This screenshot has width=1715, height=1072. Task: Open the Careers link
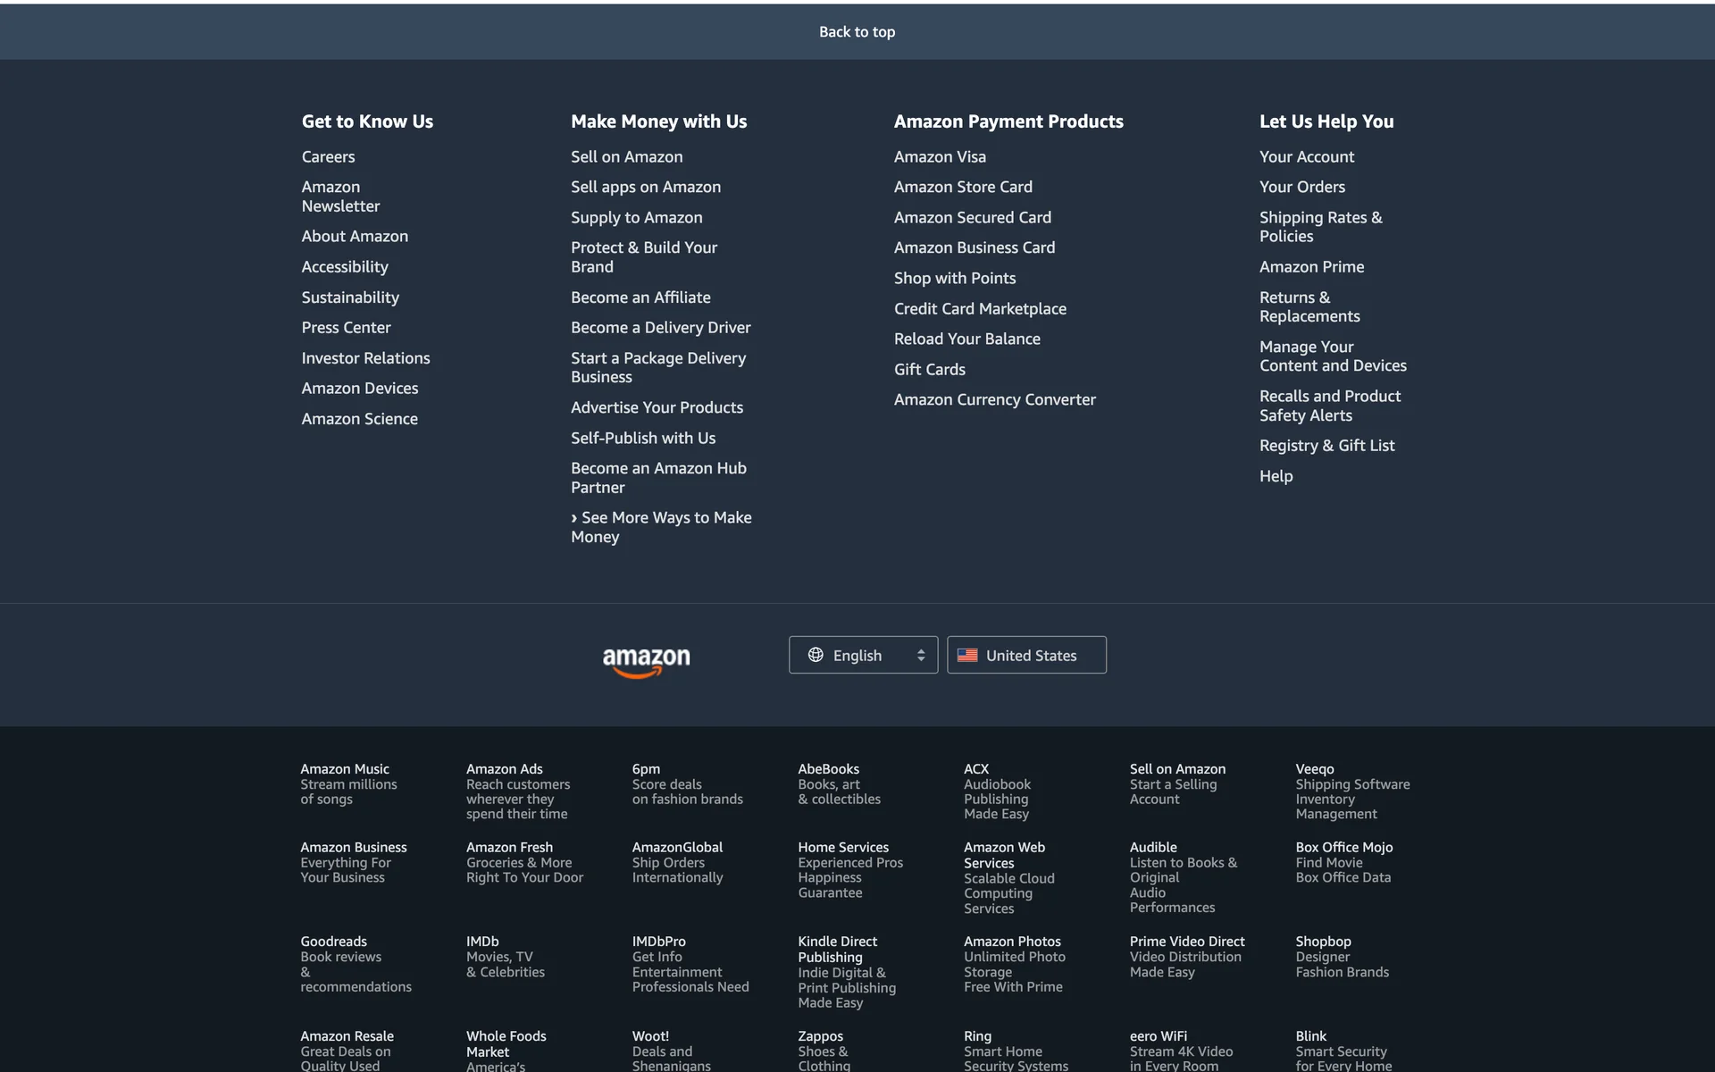coord(328,156)
